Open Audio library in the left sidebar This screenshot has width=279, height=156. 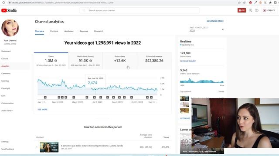pyautogui.click(x=7, y=110)
